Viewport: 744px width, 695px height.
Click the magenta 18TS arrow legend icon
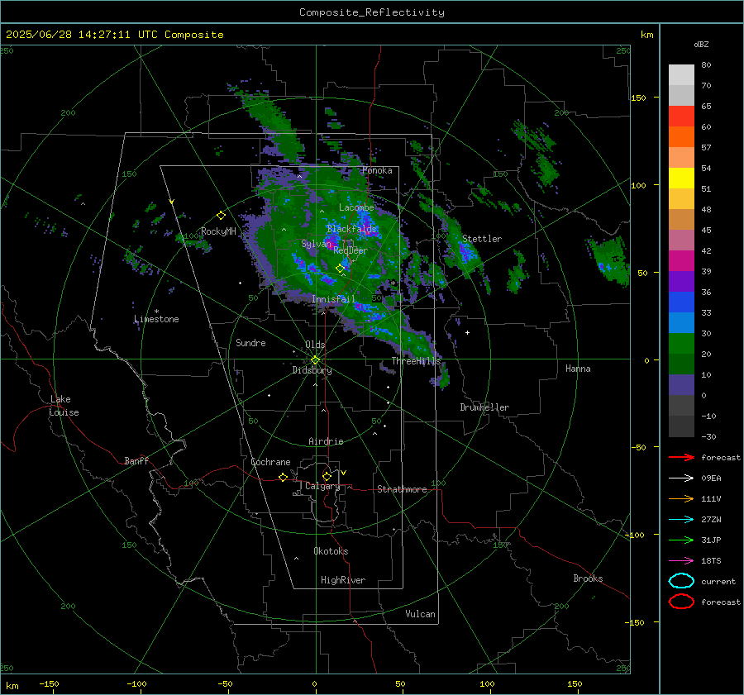point(681,561)
